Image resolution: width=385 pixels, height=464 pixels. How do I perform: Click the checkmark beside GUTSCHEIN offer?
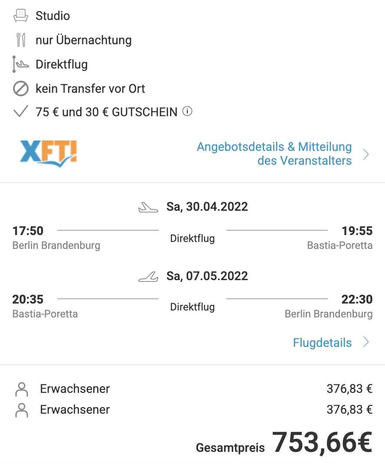(x=21, y=111)
